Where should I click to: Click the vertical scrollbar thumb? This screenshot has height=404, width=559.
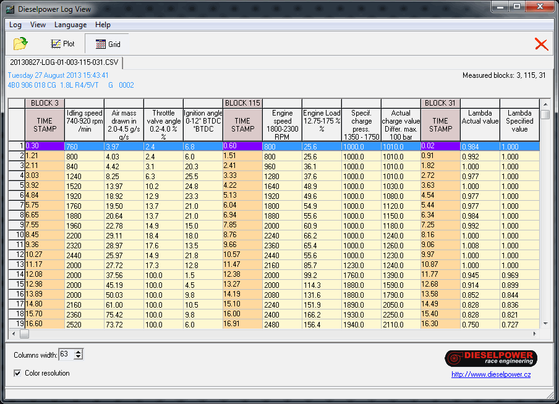tap(545, 115)
